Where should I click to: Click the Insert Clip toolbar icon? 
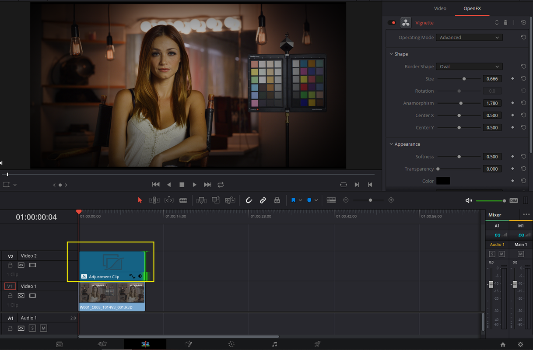(x=201, y=200)
